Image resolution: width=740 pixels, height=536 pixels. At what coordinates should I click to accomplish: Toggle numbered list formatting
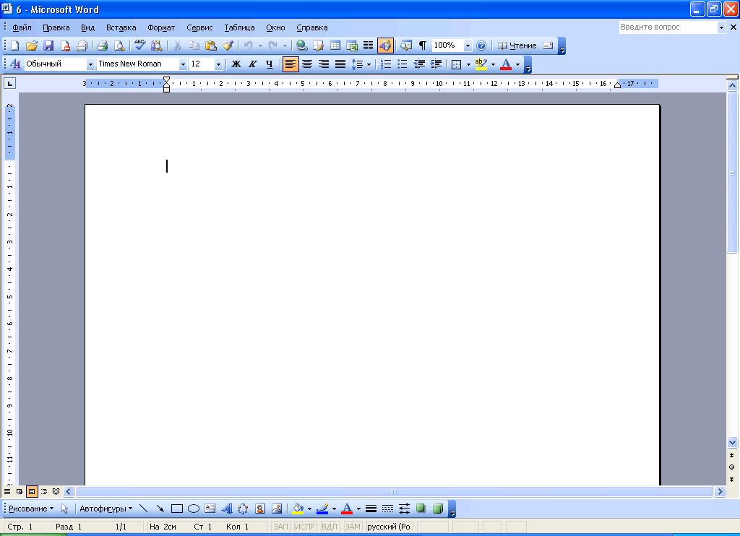point(386,64)
